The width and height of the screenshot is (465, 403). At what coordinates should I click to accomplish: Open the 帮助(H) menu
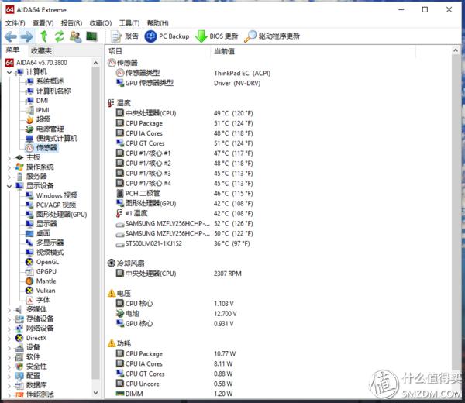(158, 22)
